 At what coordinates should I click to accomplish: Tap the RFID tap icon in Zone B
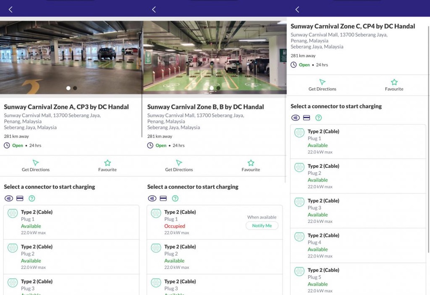pyautogui.click(x=152, y=198)
